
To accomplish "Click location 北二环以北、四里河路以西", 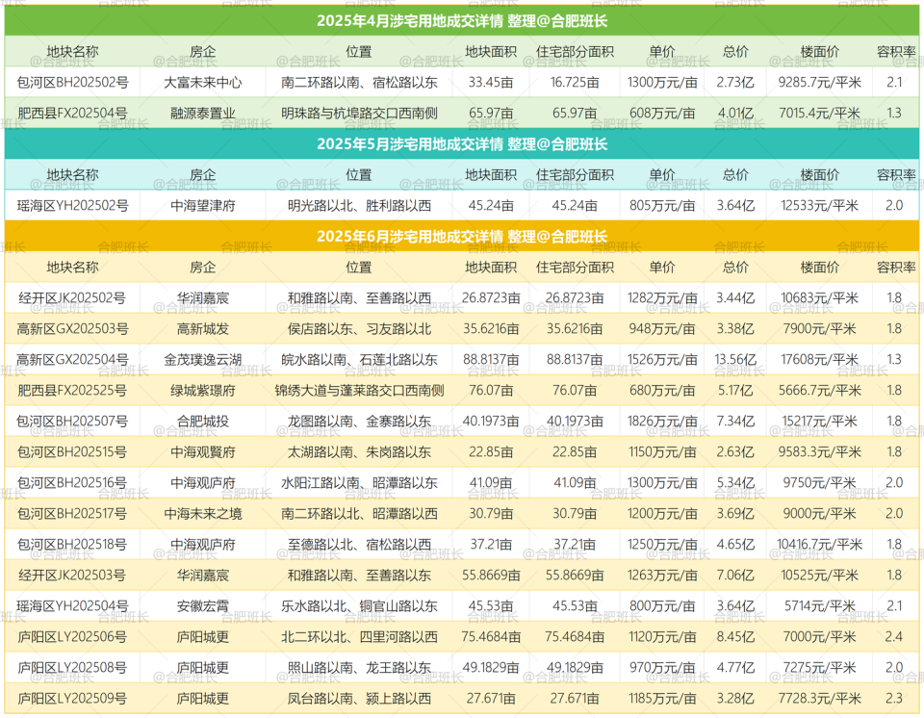I will coord(359,636).
